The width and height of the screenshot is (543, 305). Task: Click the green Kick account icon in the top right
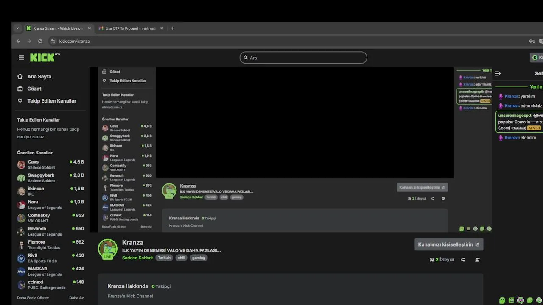coord(535,58)
